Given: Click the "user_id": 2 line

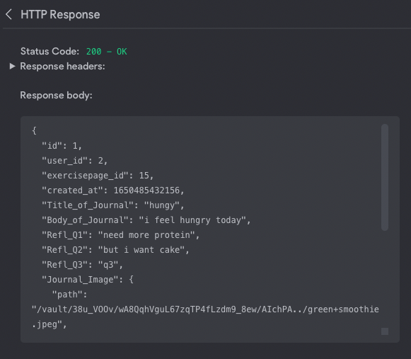Looking at the screenshot, I should (x=75, y=161).
